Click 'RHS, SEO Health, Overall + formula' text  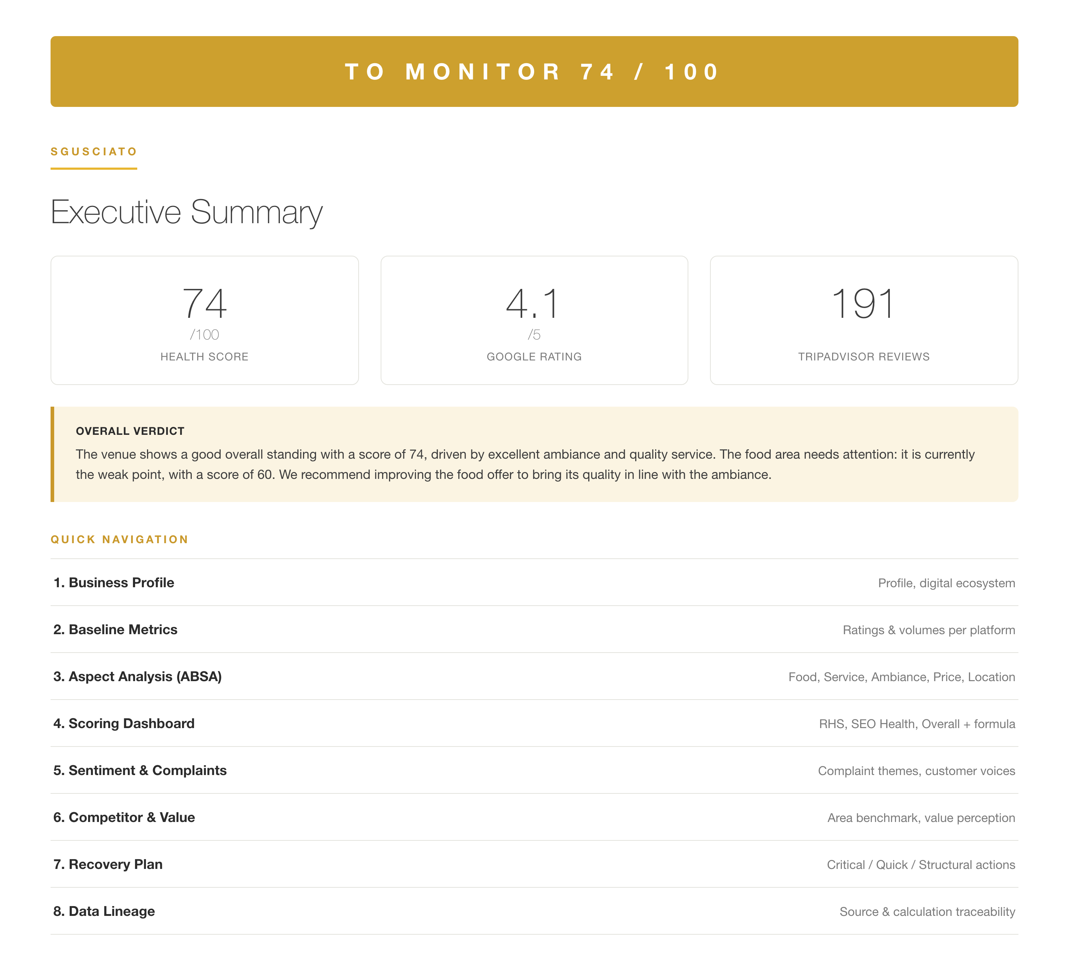click(x=917, y=724)
